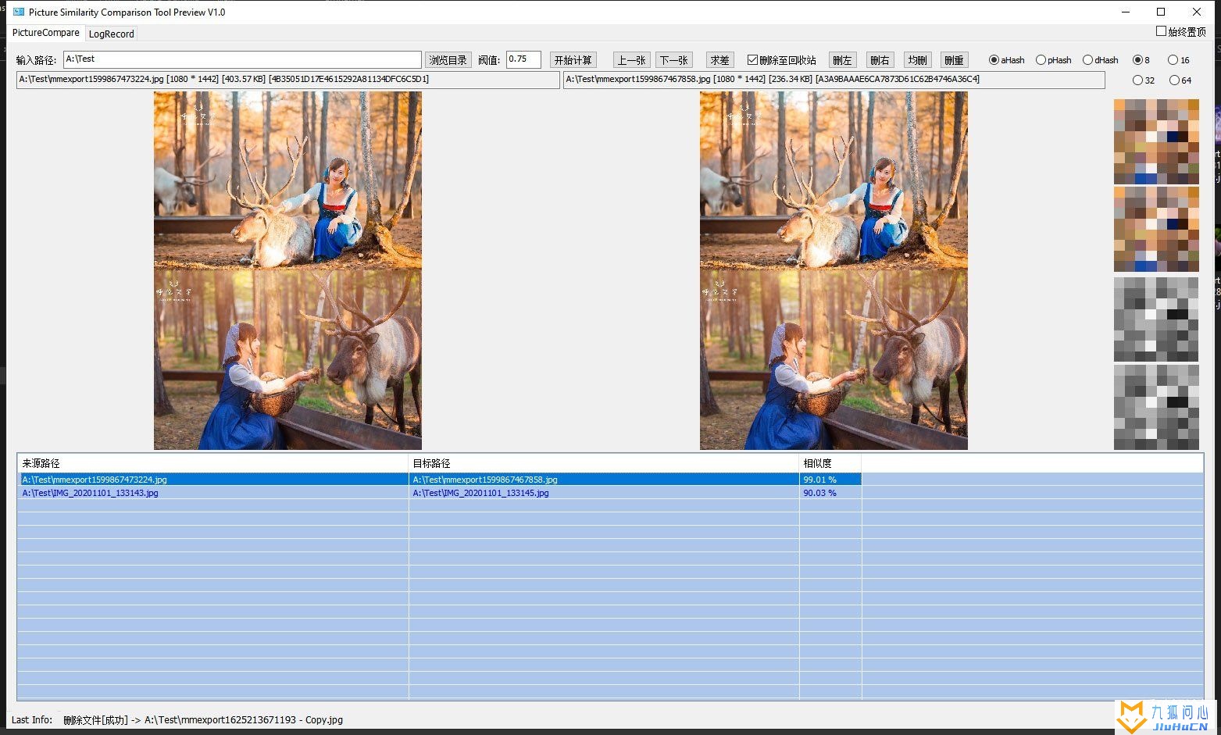
Task: Click the first grayscale hash thumbnail
Action: (x=1156, y=319)
